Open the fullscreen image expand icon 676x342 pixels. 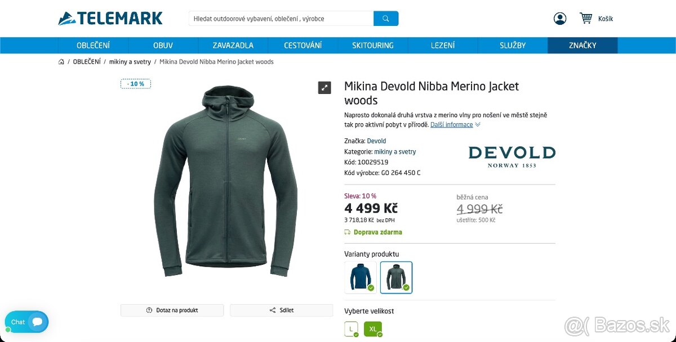point(324,87)
